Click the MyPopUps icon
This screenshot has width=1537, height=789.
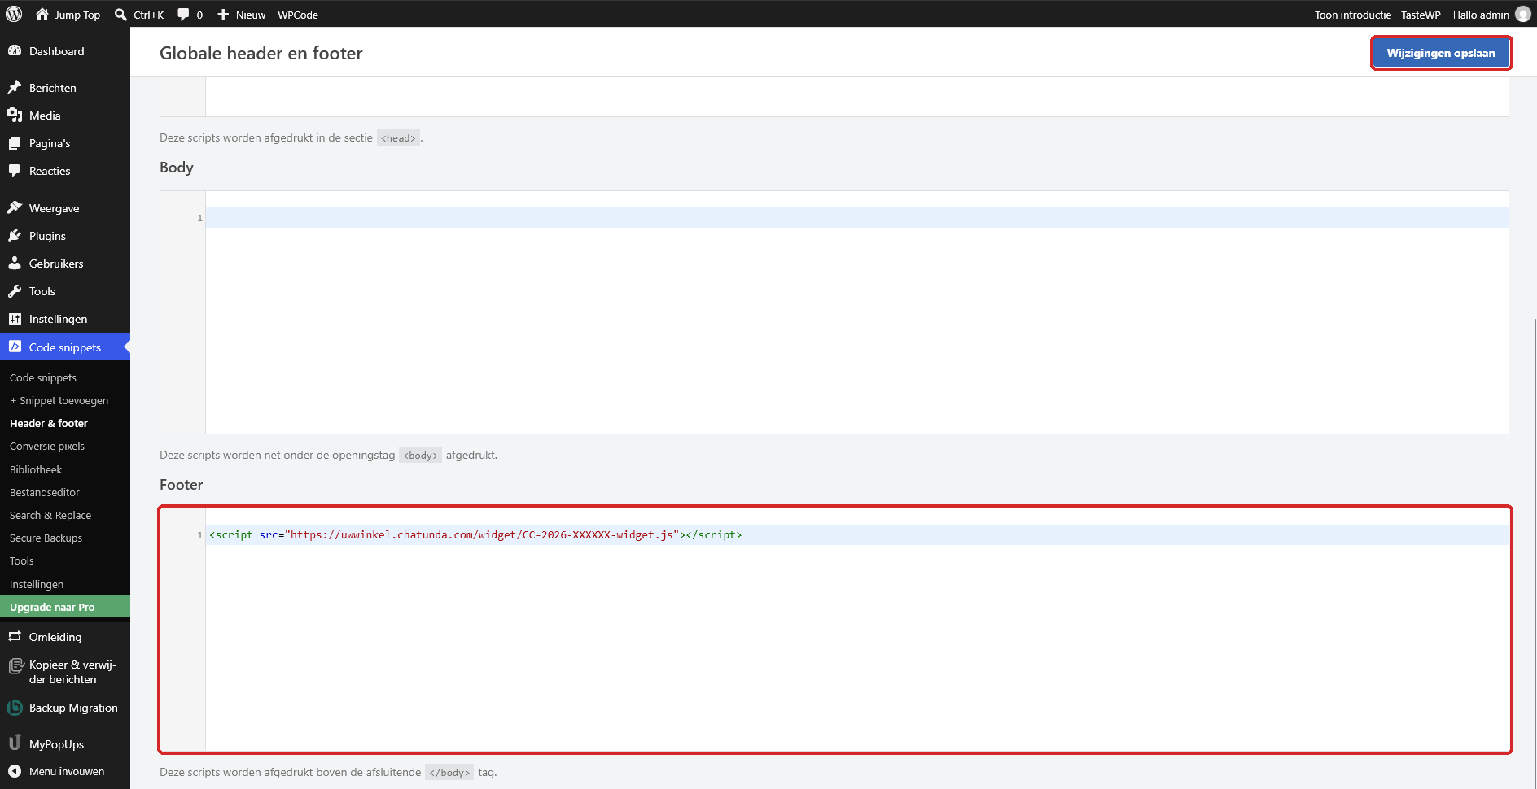coord(15,743)
